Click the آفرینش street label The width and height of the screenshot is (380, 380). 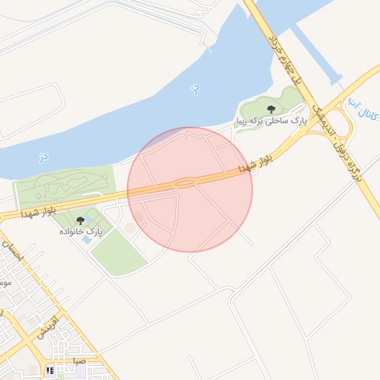(x=47, y=328)
